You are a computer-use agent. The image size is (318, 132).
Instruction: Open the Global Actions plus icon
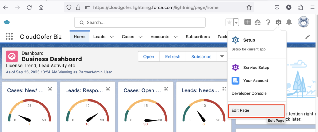pos(248,22)
